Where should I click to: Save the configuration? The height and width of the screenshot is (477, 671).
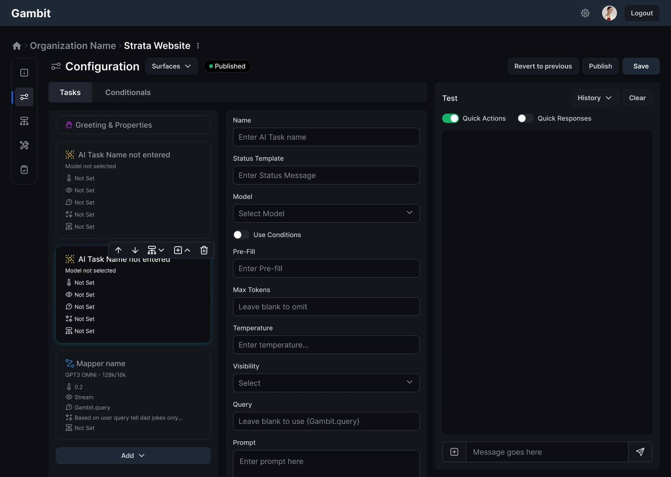pos(641,66)
